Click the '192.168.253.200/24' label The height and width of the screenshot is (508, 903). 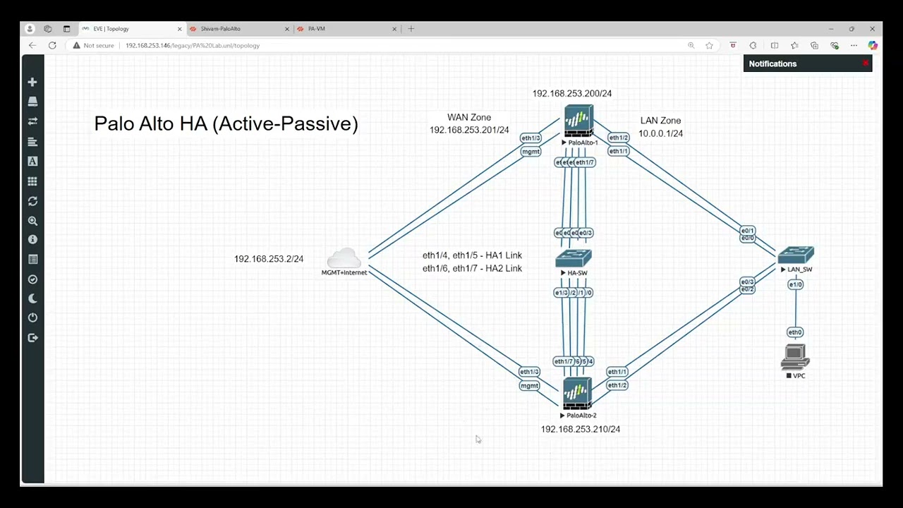coord(572,93)
